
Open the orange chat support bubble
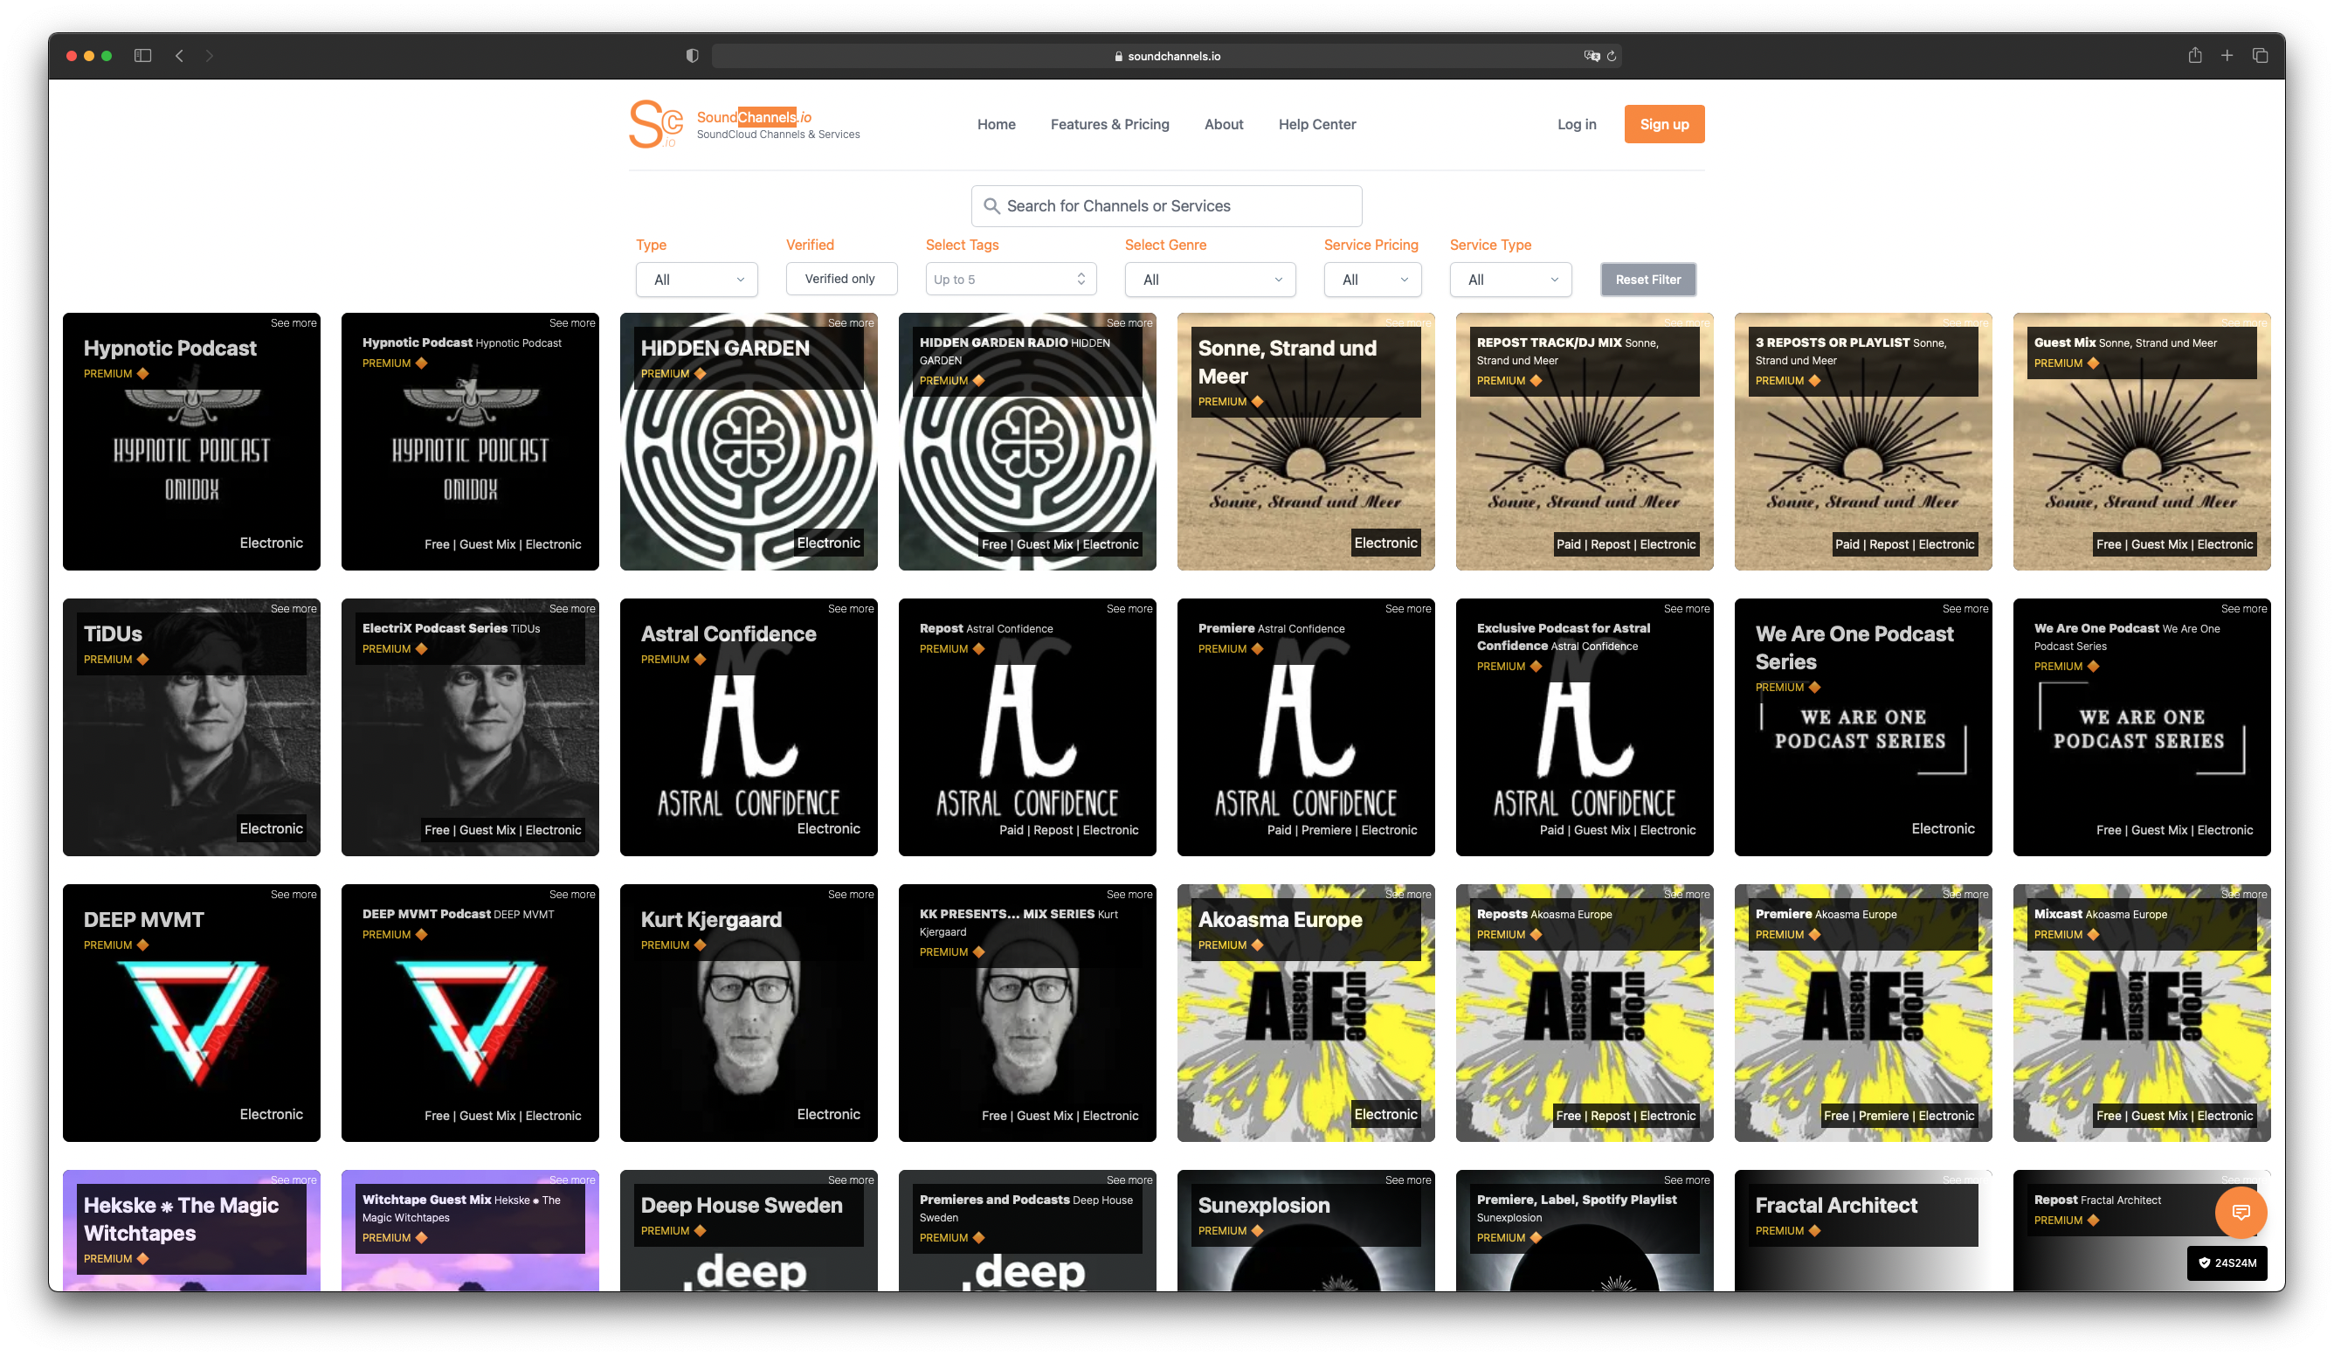2240,1212
